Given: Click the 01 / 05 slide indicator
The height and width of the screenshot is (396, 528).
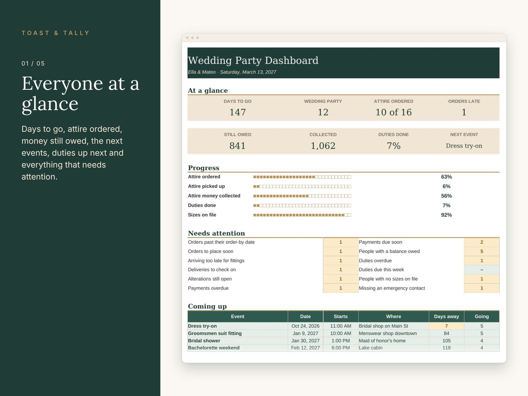Looking at the screenshot, I should [33, 63].
